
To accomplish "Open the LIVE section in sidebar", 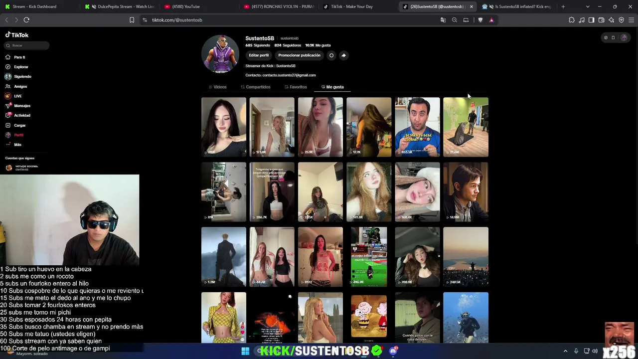I will tap(13, 96).
